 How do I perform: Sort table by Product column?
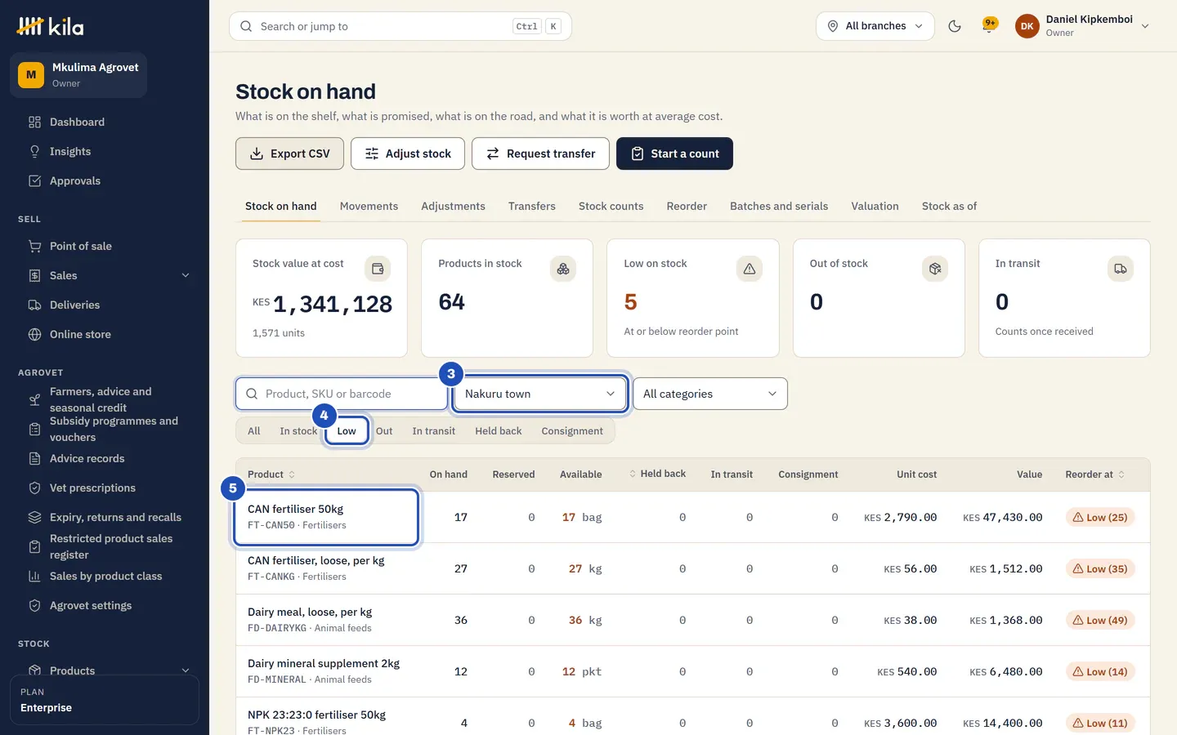(271, 474)
